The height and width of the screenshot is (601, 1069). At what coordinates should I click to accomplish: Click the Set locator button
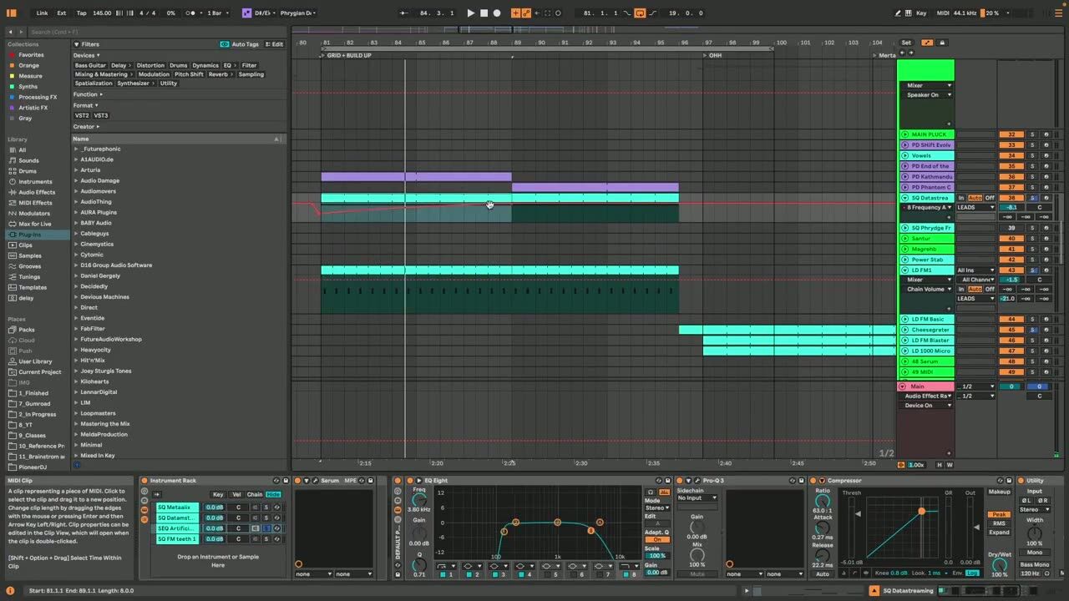coord(906,43)
